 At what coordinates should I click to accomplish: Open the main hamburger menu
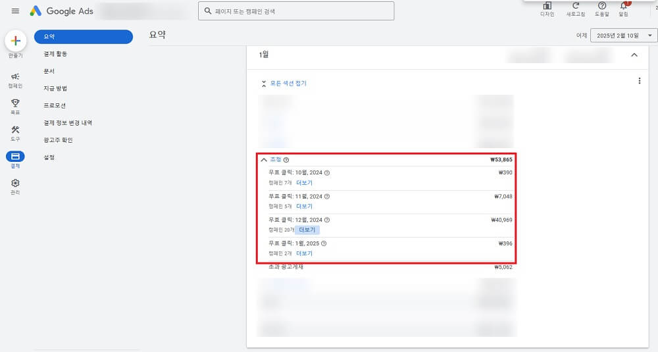pyautogui.click(x=16, y=11)
